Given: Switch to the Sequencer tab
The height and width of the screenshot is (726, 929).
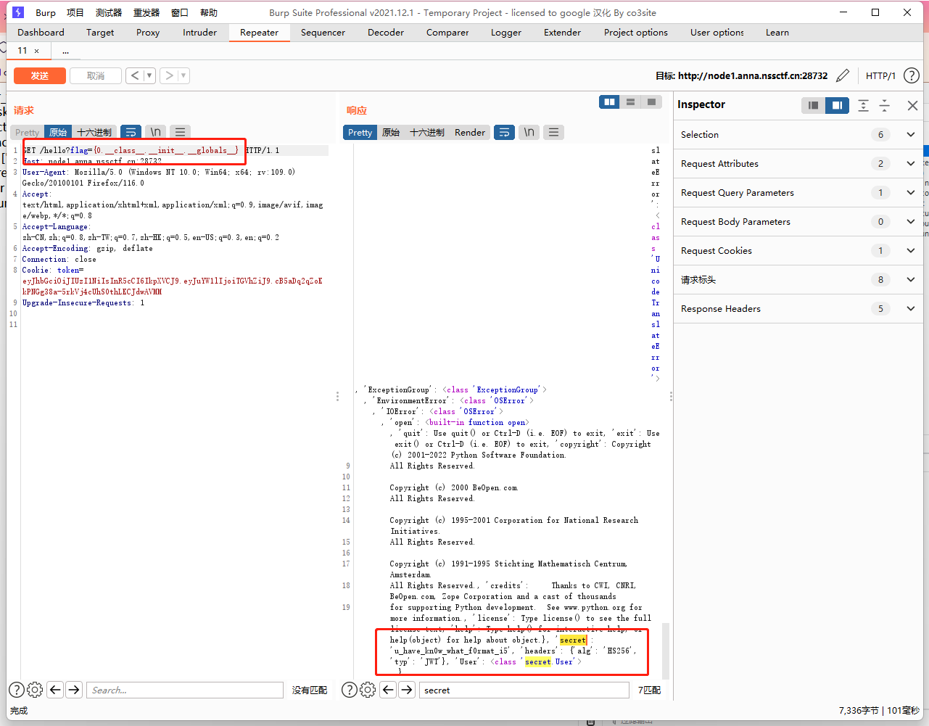Looking at the screenshot, I should [x=323, y=33].
